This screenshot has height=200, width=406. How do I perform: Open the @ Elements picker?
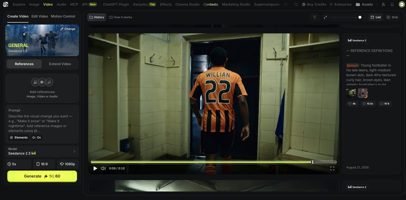19,138
